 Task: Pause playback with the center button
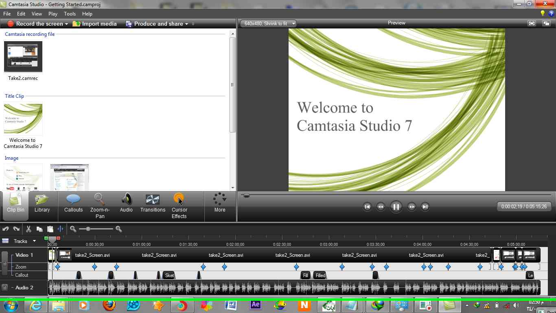point(396,207)
